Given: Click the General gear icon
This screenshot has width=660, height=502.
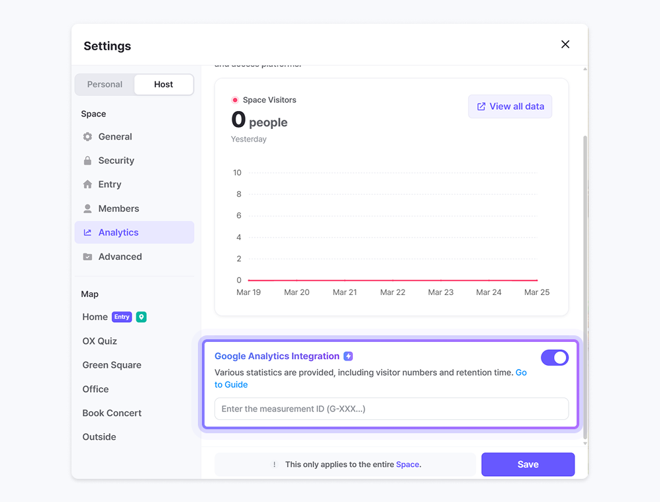Looking at the screenshot, I should click(x=87, y=137).
